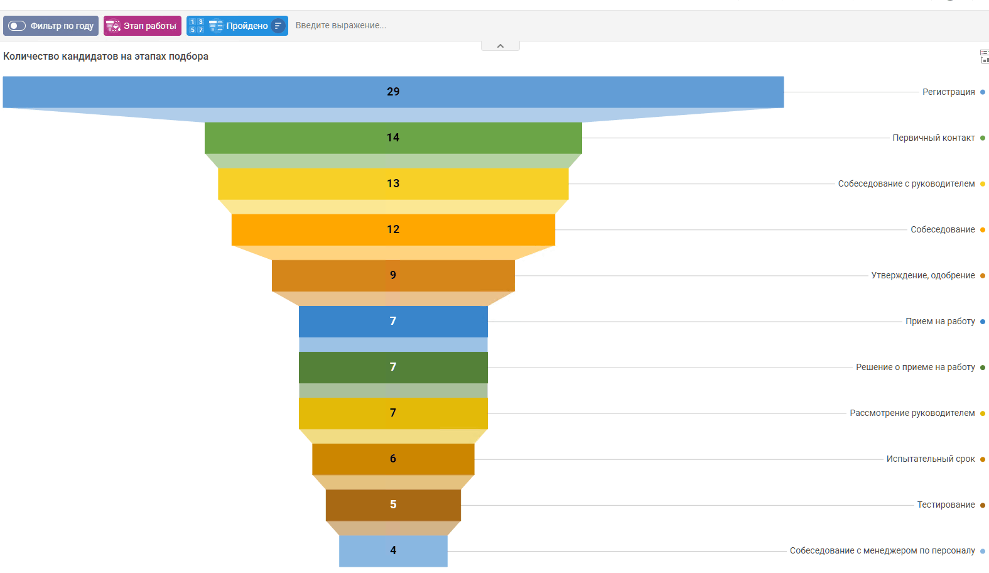The image size is (989, 573).
Task: Select the green funnel segment showing 14
Action: tap(393, 138)
